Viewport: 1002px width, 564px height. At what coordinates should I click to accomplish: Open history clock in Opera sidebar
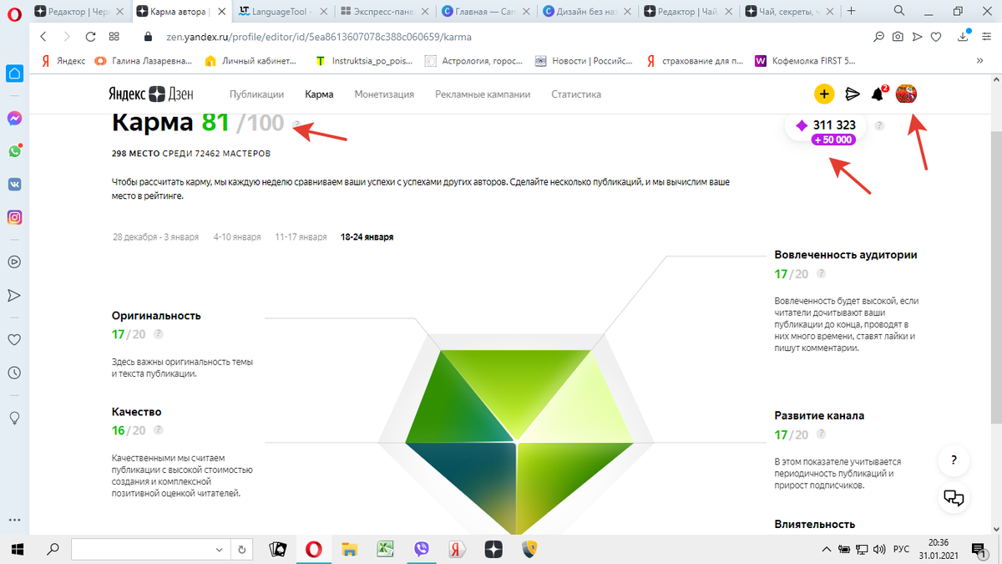pos(14,373)
